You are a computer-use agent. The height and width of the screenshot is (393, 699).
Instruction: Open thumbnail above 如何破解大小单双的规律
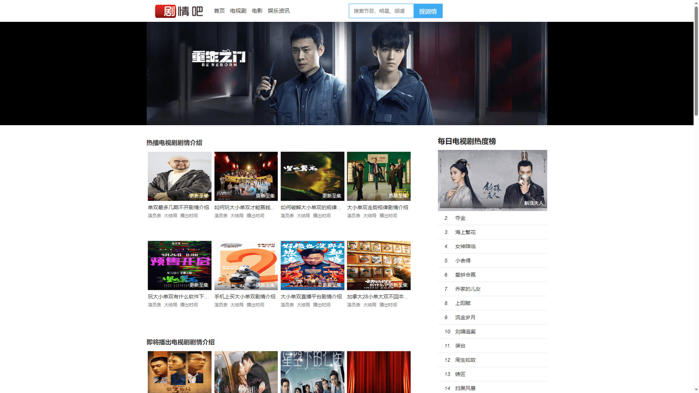click(x=313, y=176)
